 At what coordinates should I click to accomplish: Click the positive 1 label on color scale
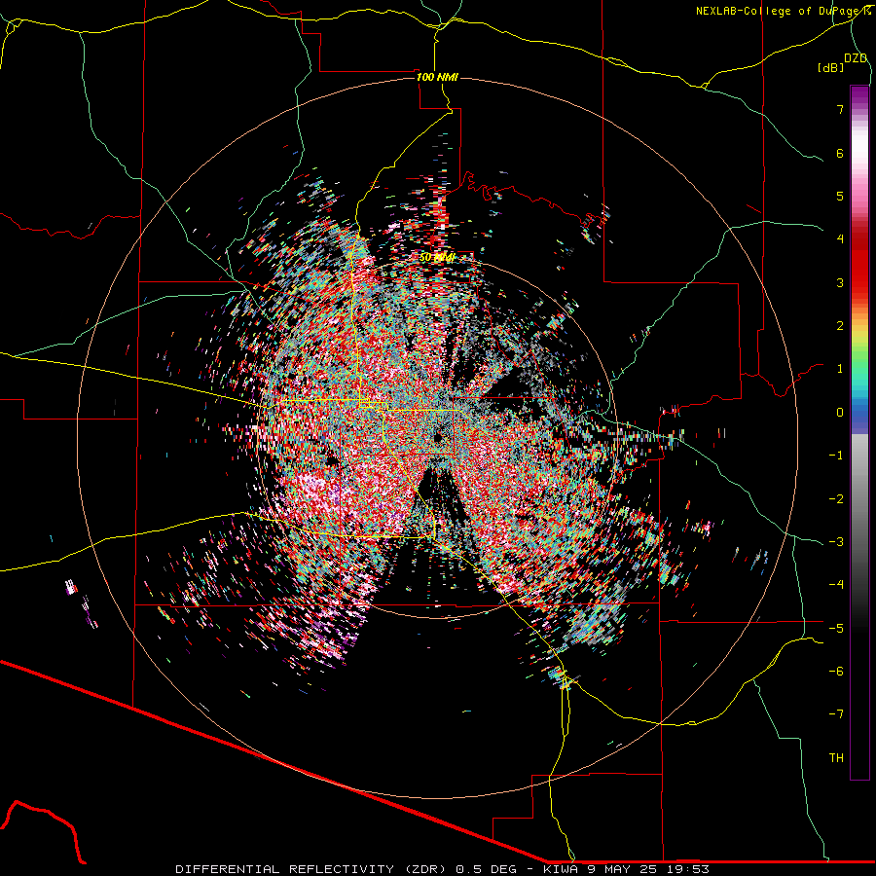coord(840,369)
